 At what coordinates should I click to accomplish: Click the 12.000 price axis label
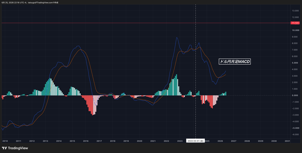click(295, 17)
